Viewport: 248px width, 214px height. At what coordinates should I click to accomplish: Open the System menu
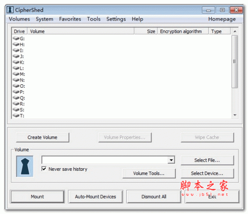[x=44, y=19]
